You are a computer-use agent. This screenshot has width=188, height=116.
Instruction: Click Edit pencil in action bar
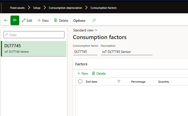pos(27,21)
